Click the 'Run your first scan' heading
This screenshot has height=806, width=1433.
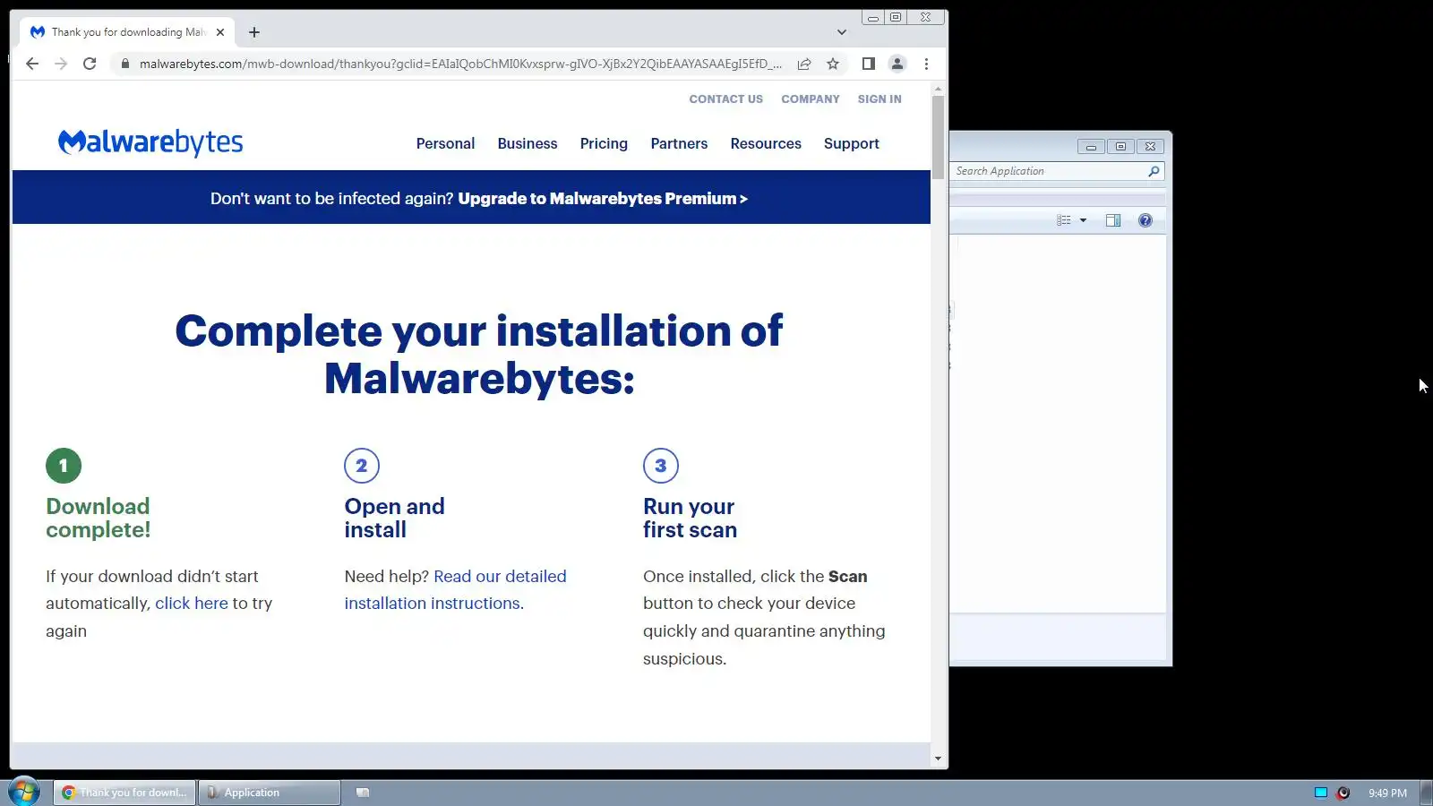[690, 519]
